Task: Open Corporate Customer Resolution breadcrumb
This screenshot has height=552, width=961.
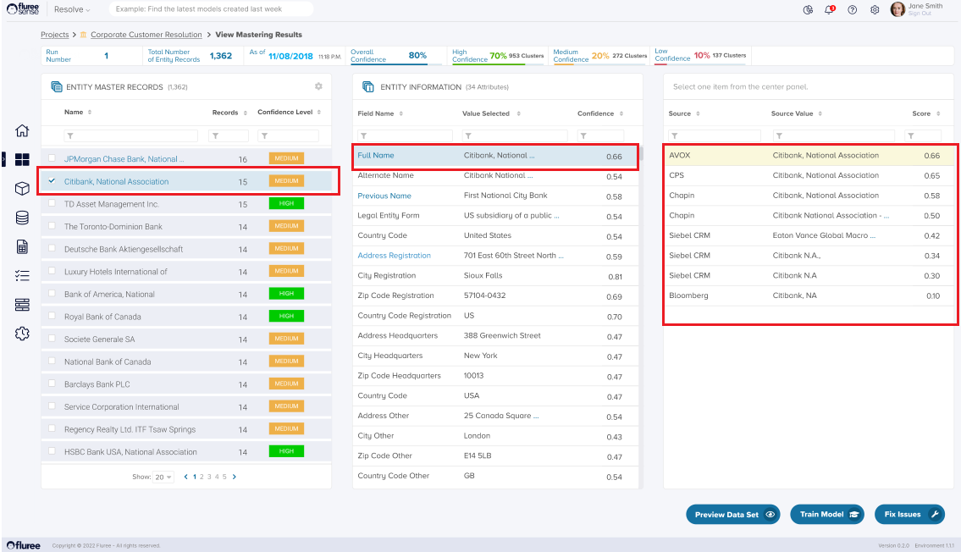Action: click(x=146, y=35)
